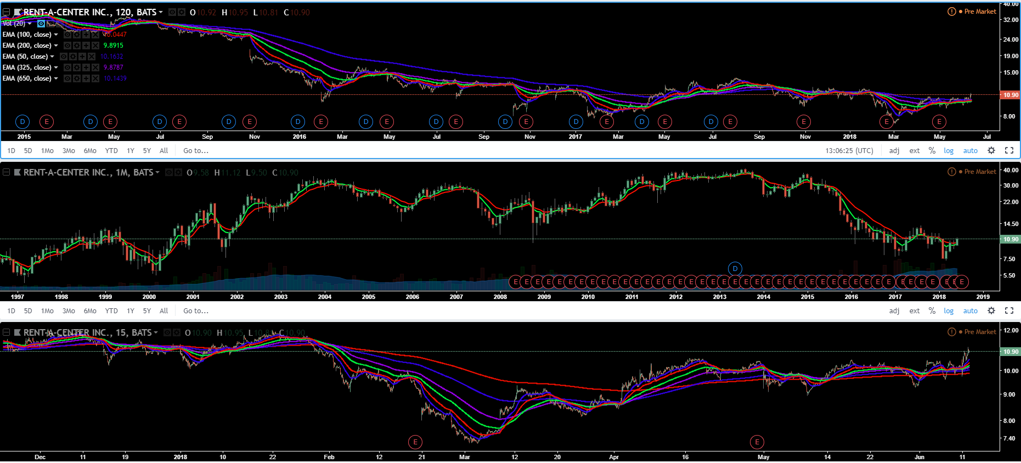Viewport: 1021px width, 463px height.
Task: Open the 1M chart title dropdown arrow
Action: pyautogui.click(x=157, y=172)
